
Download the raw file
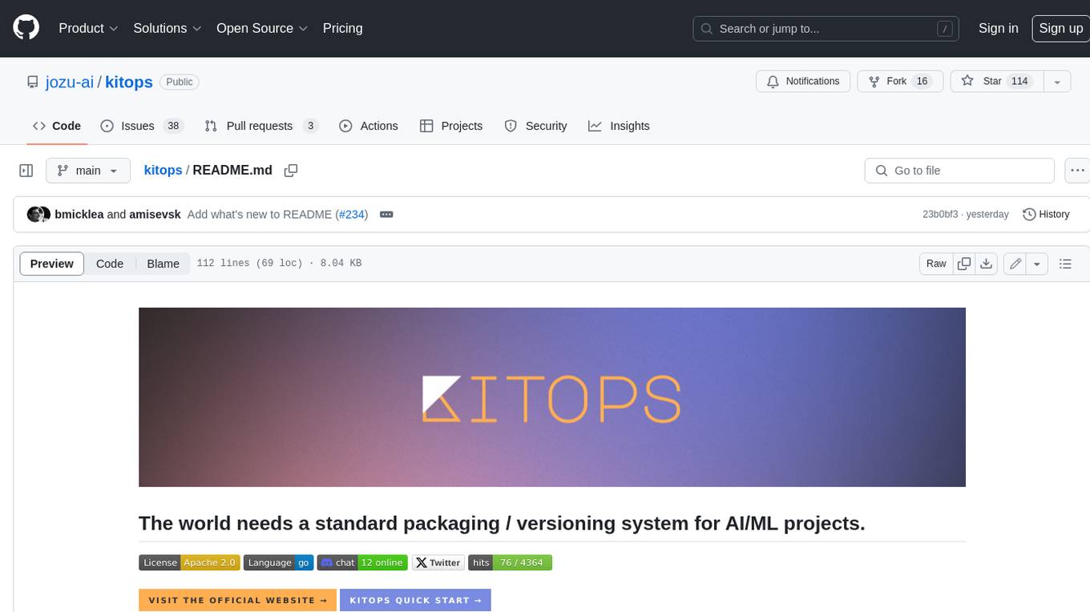coord(987,264)
